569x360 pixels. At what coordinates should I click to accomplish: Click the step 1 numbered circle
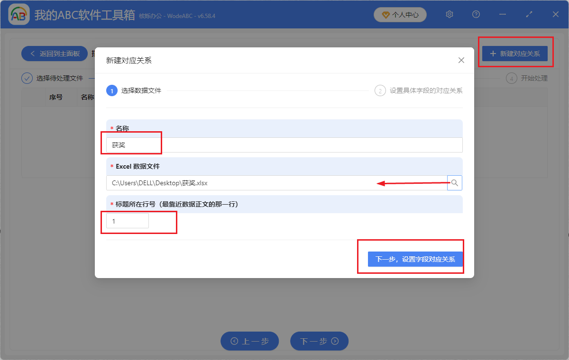[x=112, y=90]
